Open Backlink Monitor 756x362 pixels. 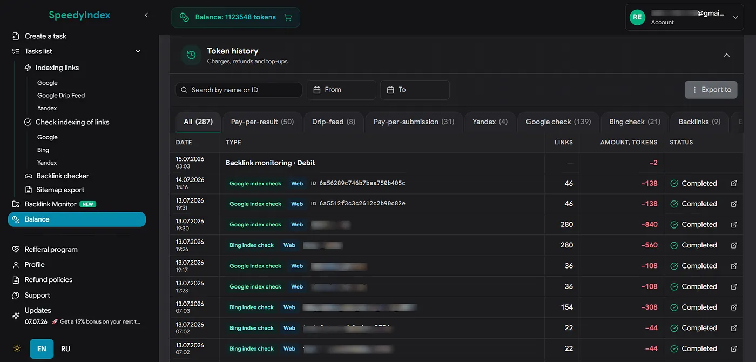pos(50,204)
